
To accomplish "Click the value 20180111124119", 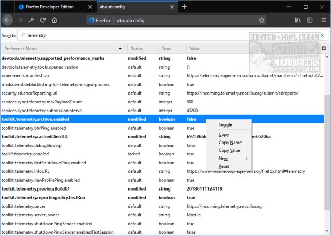I will coord(204,189).
